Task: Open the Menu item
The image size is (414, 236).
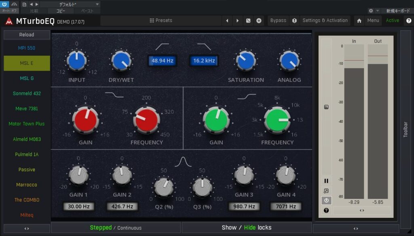Action: tap(373, 21)
